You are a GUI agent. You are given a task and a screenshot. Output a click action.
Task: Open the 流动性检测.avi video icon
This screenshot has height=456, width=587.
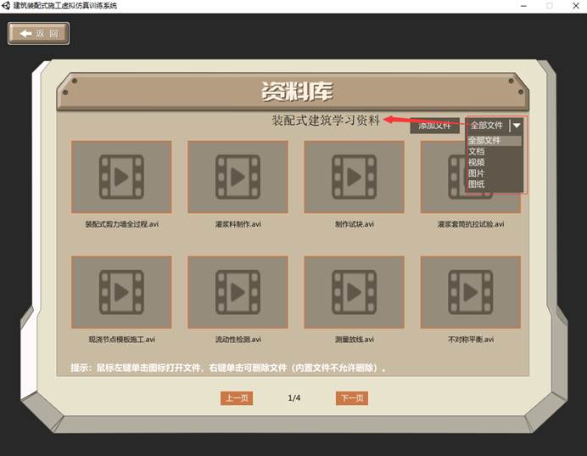[x=238, y=292]
